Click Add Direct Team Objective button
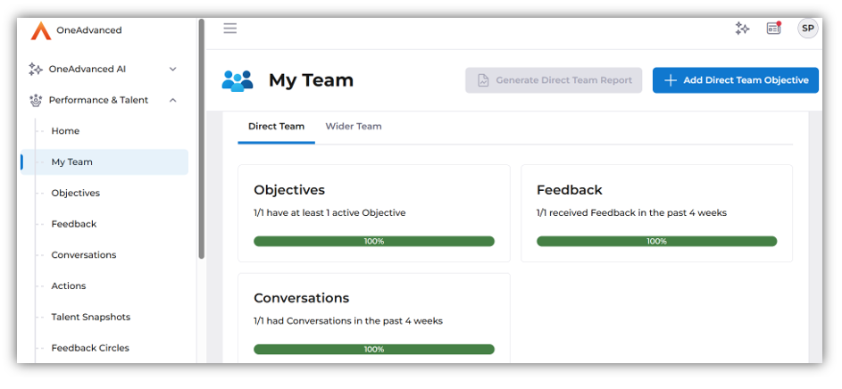The image size is (842, 389). pos(736,80)
